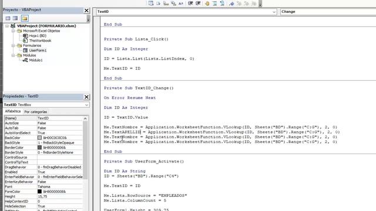Viewport: 376px width, 211px height.
Task: Click the BorderColor dark color swatch
Action: tap(39, 148)
